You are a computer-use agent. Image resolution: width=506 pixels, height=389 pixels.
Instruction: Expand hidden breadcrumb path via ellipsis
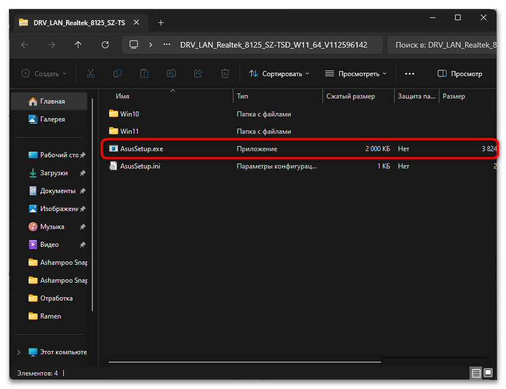[167, 45]
